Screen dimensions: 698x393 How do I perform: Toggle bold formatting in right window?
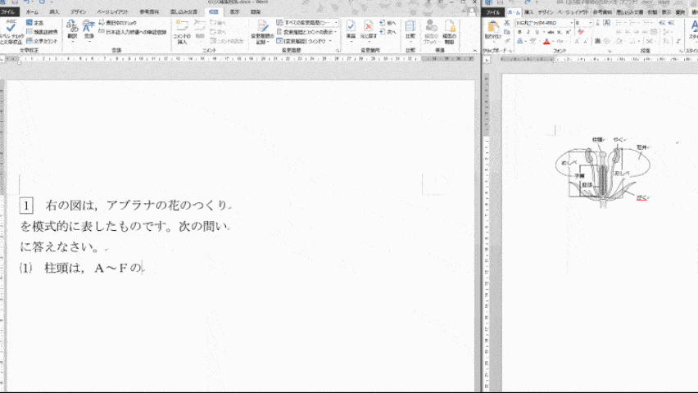(520, 32)
